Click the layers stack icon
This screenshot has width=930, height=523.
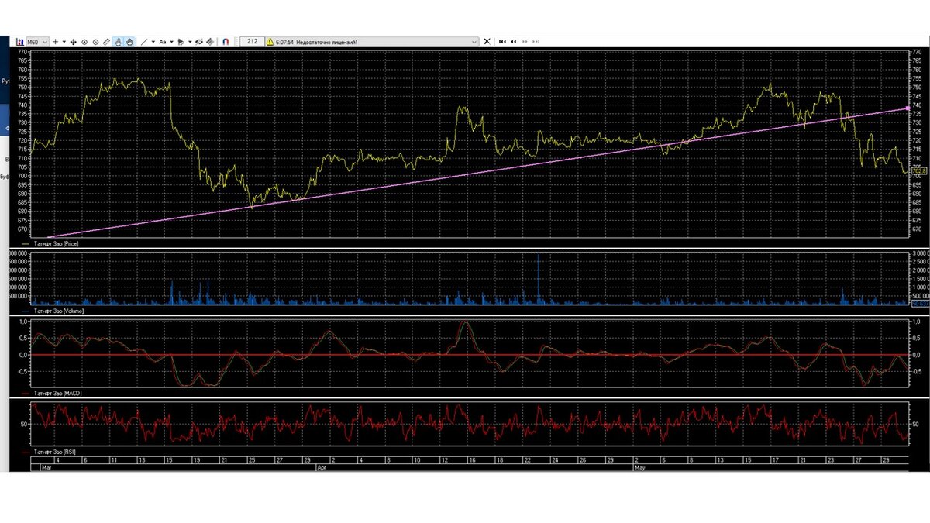click(210, 42)
